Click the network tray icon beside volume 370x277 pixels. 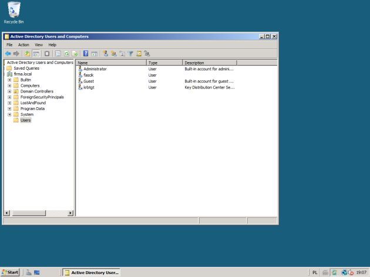click(344, 272)
